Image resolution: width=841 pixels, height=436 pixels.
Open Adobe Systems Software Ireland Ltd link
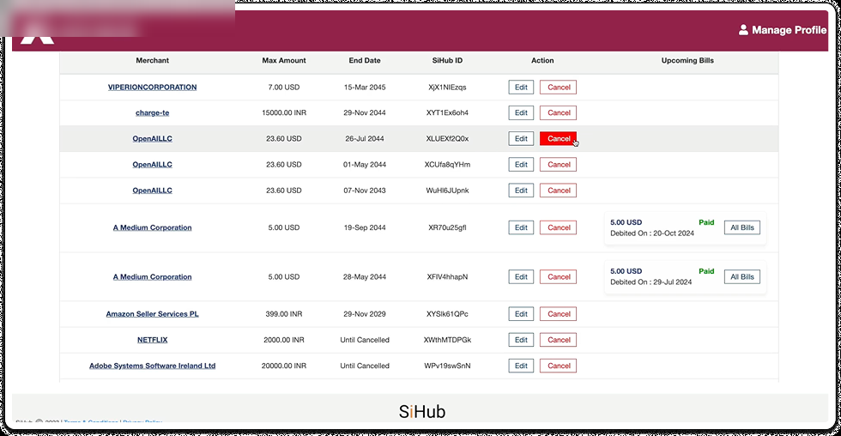click(153, 366)
